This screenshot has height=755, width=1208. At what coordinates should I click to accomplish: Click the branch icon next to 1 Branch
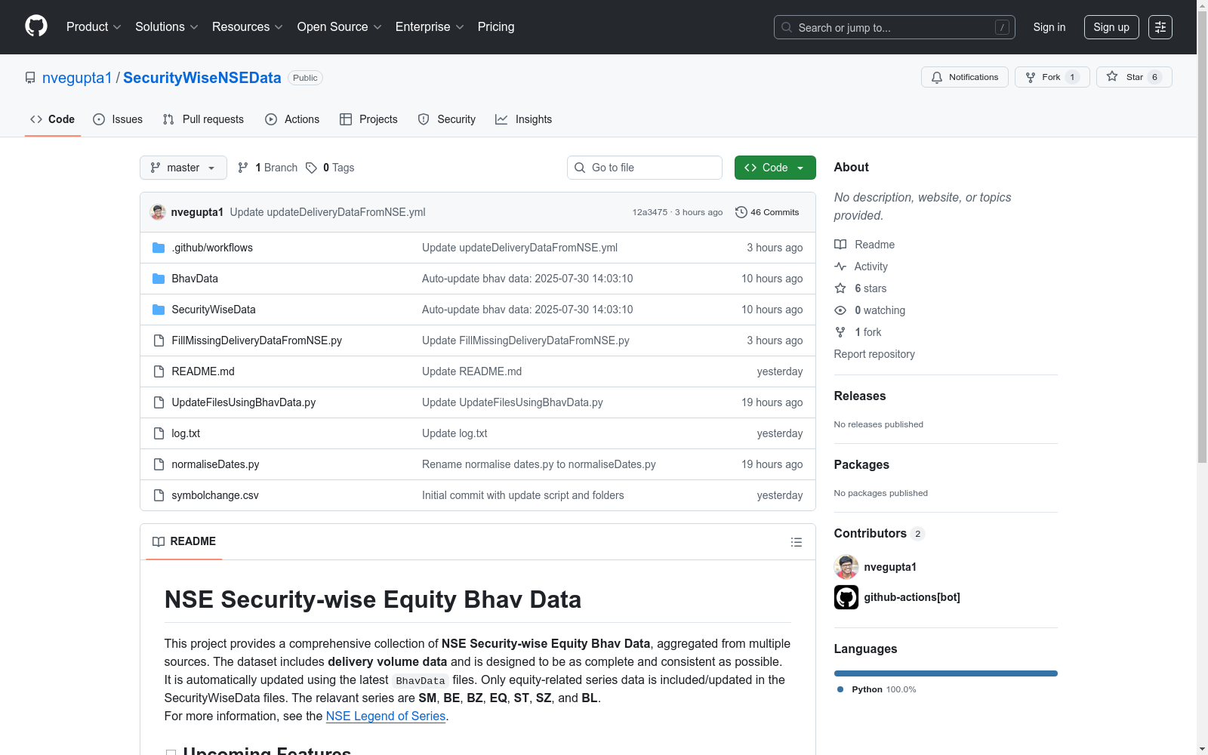coord(243,168)
